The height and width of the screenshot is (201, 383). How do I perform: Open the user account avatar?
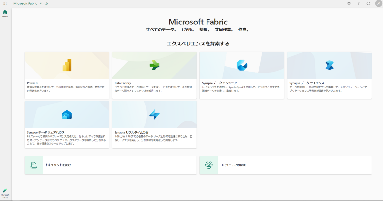click(378, 3)
